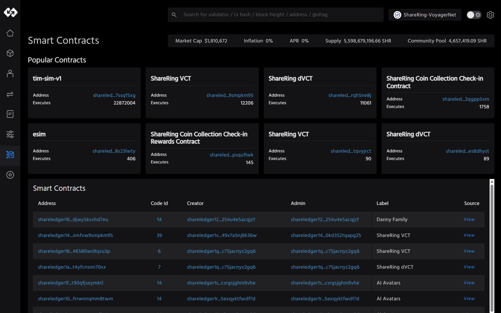Open contract shareledger1f...t90qfjseymktl

(x=71, y=283)
